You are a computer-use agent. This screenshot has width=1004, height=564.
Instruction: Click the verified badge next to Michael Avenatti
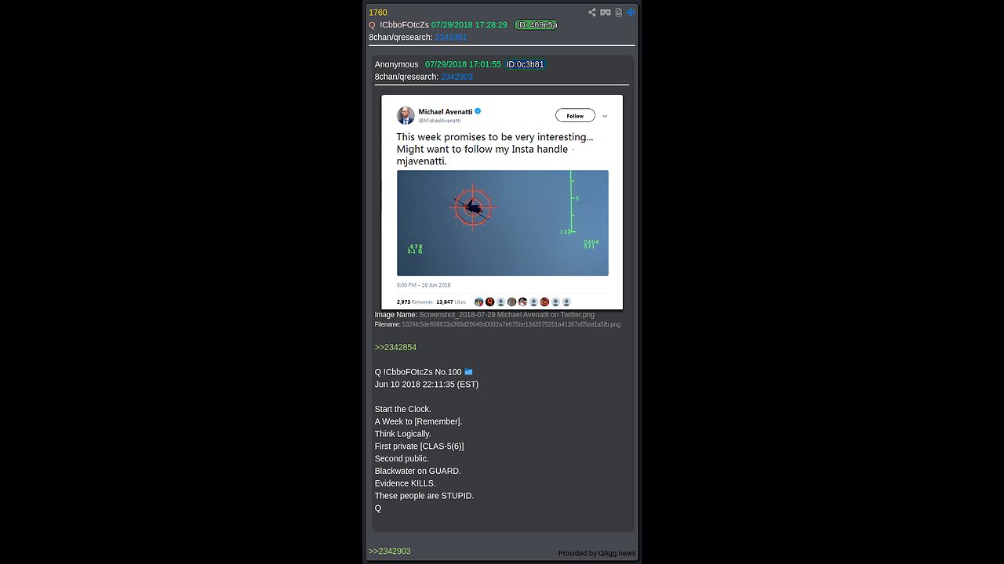click(x=478, y=112)
